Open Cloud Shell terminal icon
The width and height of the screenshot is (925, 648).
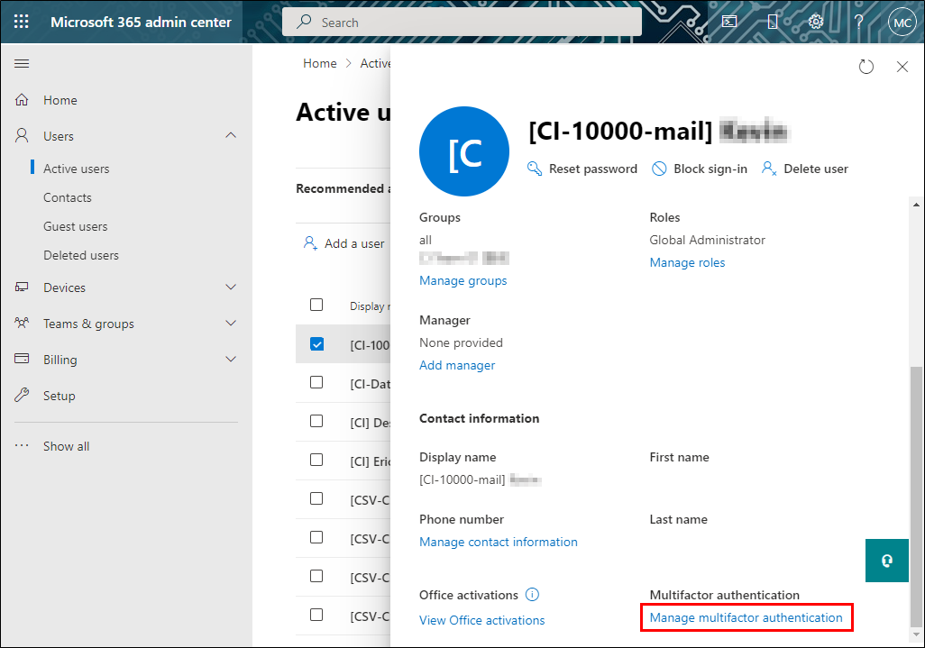coord(729,22)
